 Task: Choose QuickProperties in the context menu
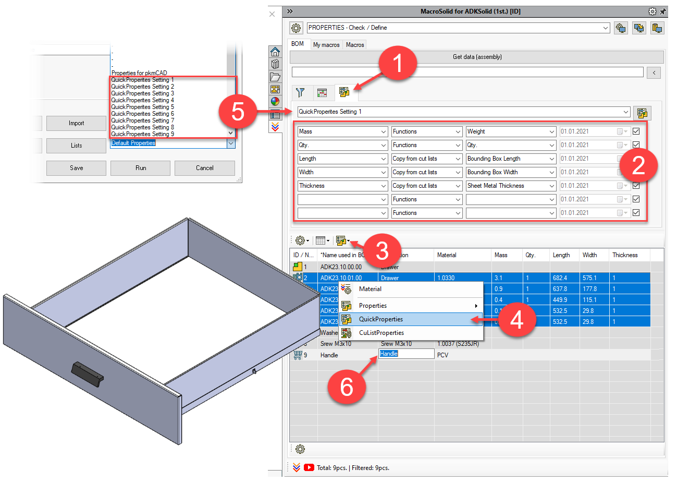411,319
